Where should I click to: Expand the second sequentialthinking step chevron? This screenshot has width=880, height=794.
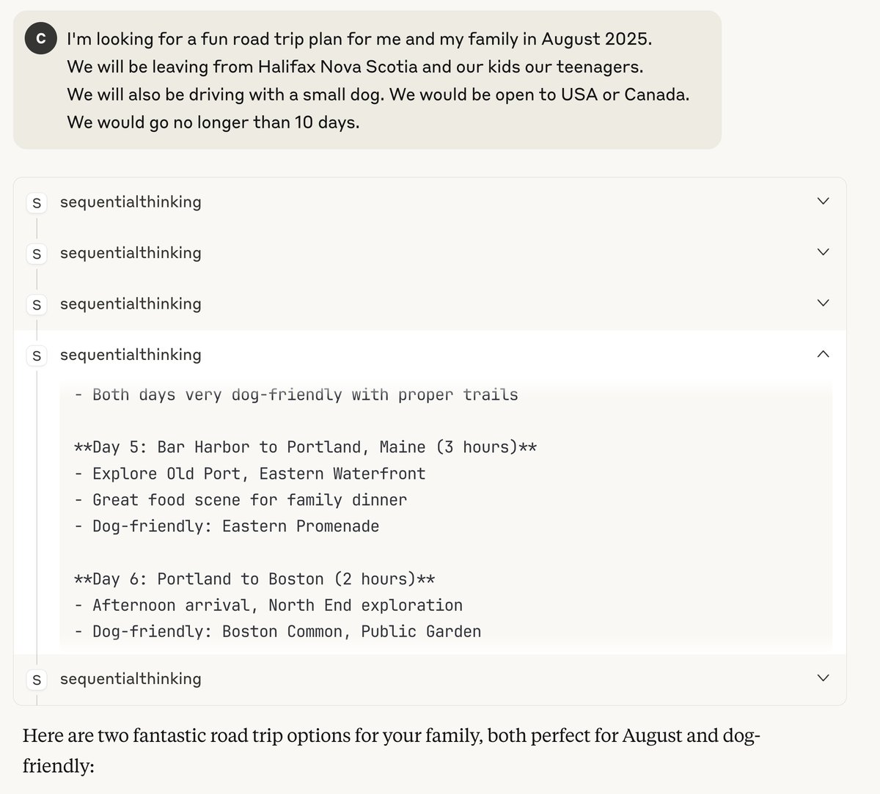[823, 252]
